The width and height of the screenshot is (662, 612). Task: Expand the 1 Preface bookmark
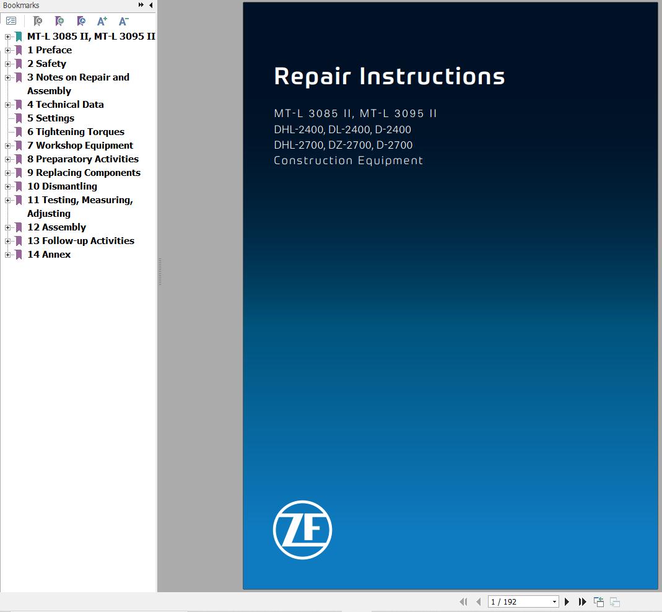pos(7,50)
